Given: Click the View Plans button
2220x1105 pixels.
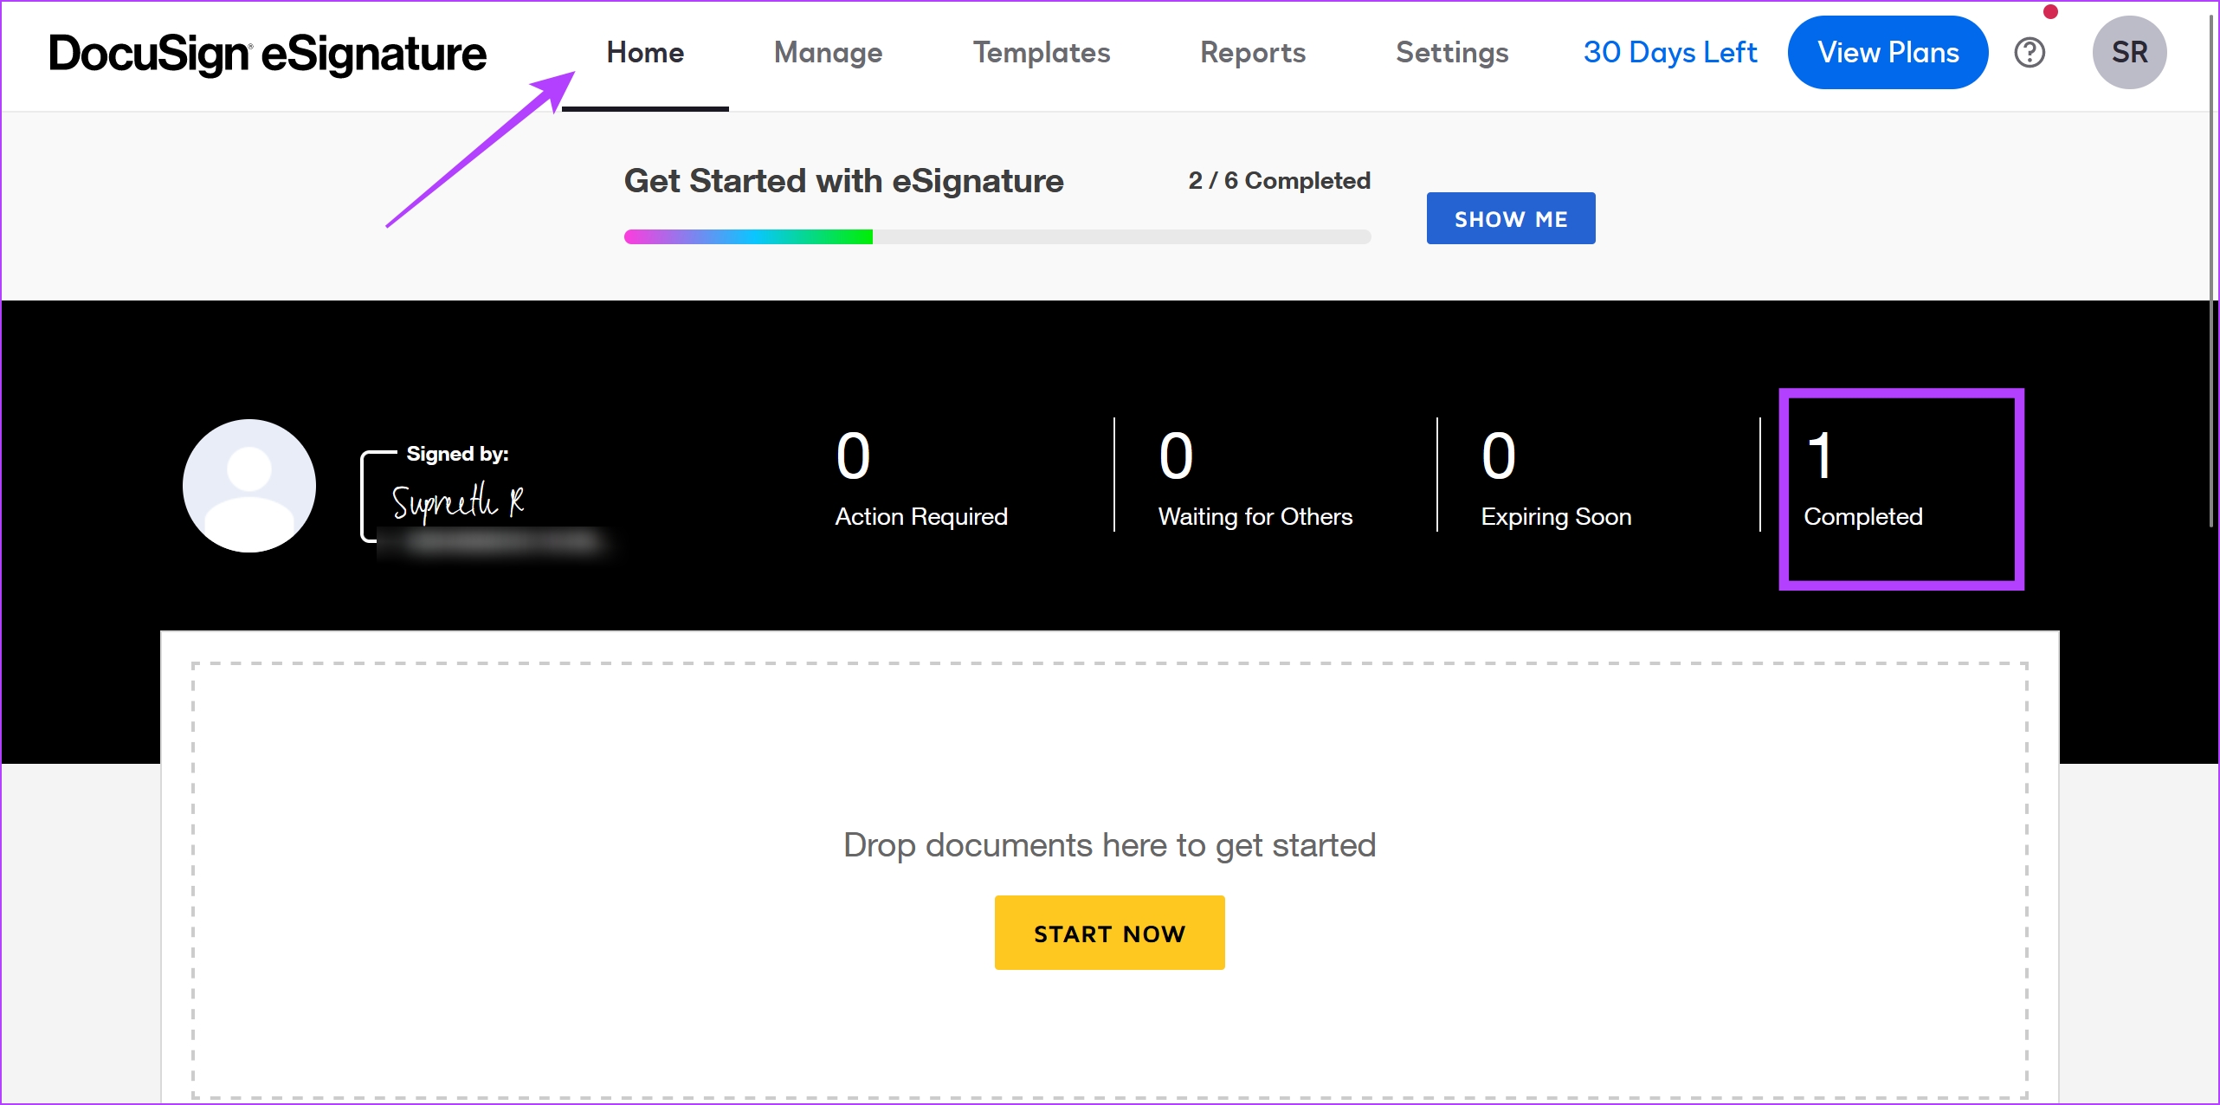Looking at the screenshot, I should pyautogui.click(x=1888, y=53).
